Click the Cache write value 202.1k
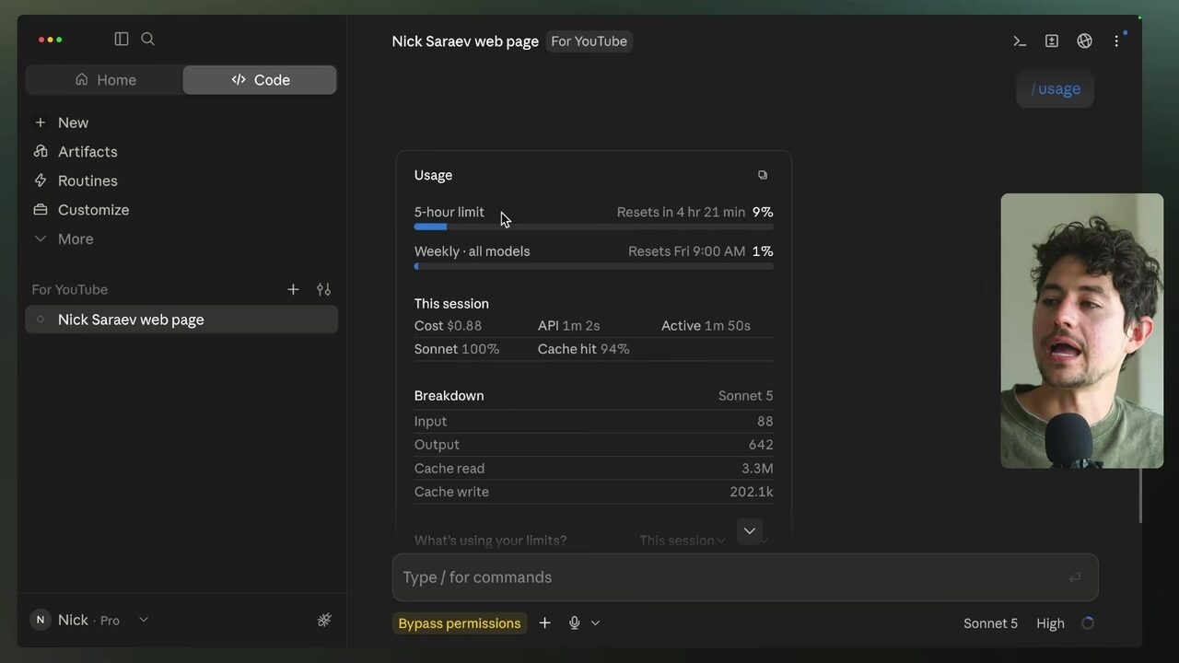 pos(752,492)
